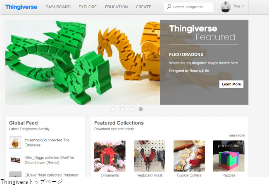Image resolution: width=269 pixels, height=188 pixels.
Task: Select the second carousel slide dot
Action: click(x=122, y=109)
